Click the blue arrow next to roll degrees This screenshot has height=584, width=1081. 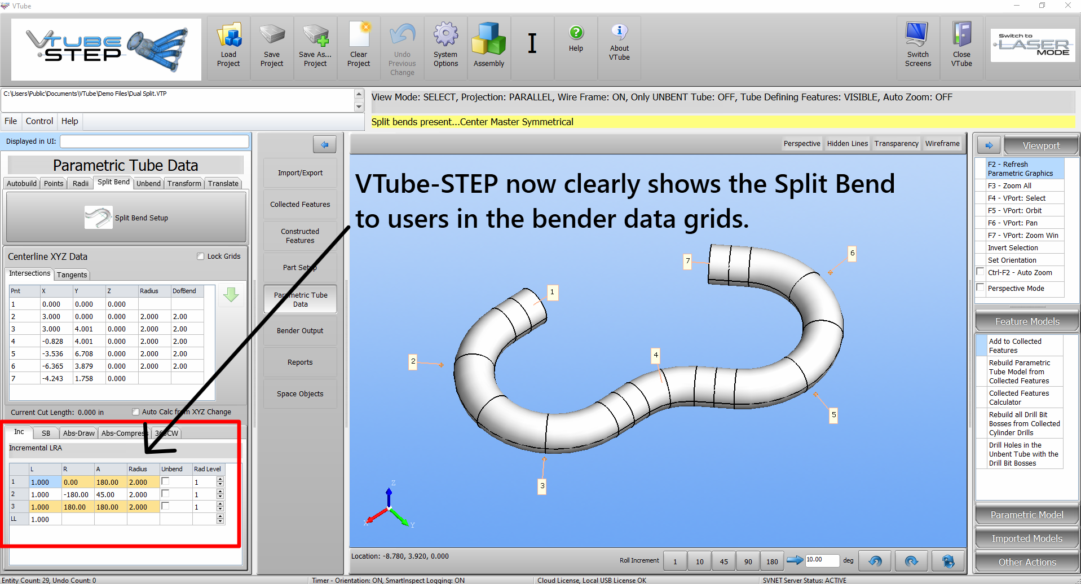(x=795, y=560)
